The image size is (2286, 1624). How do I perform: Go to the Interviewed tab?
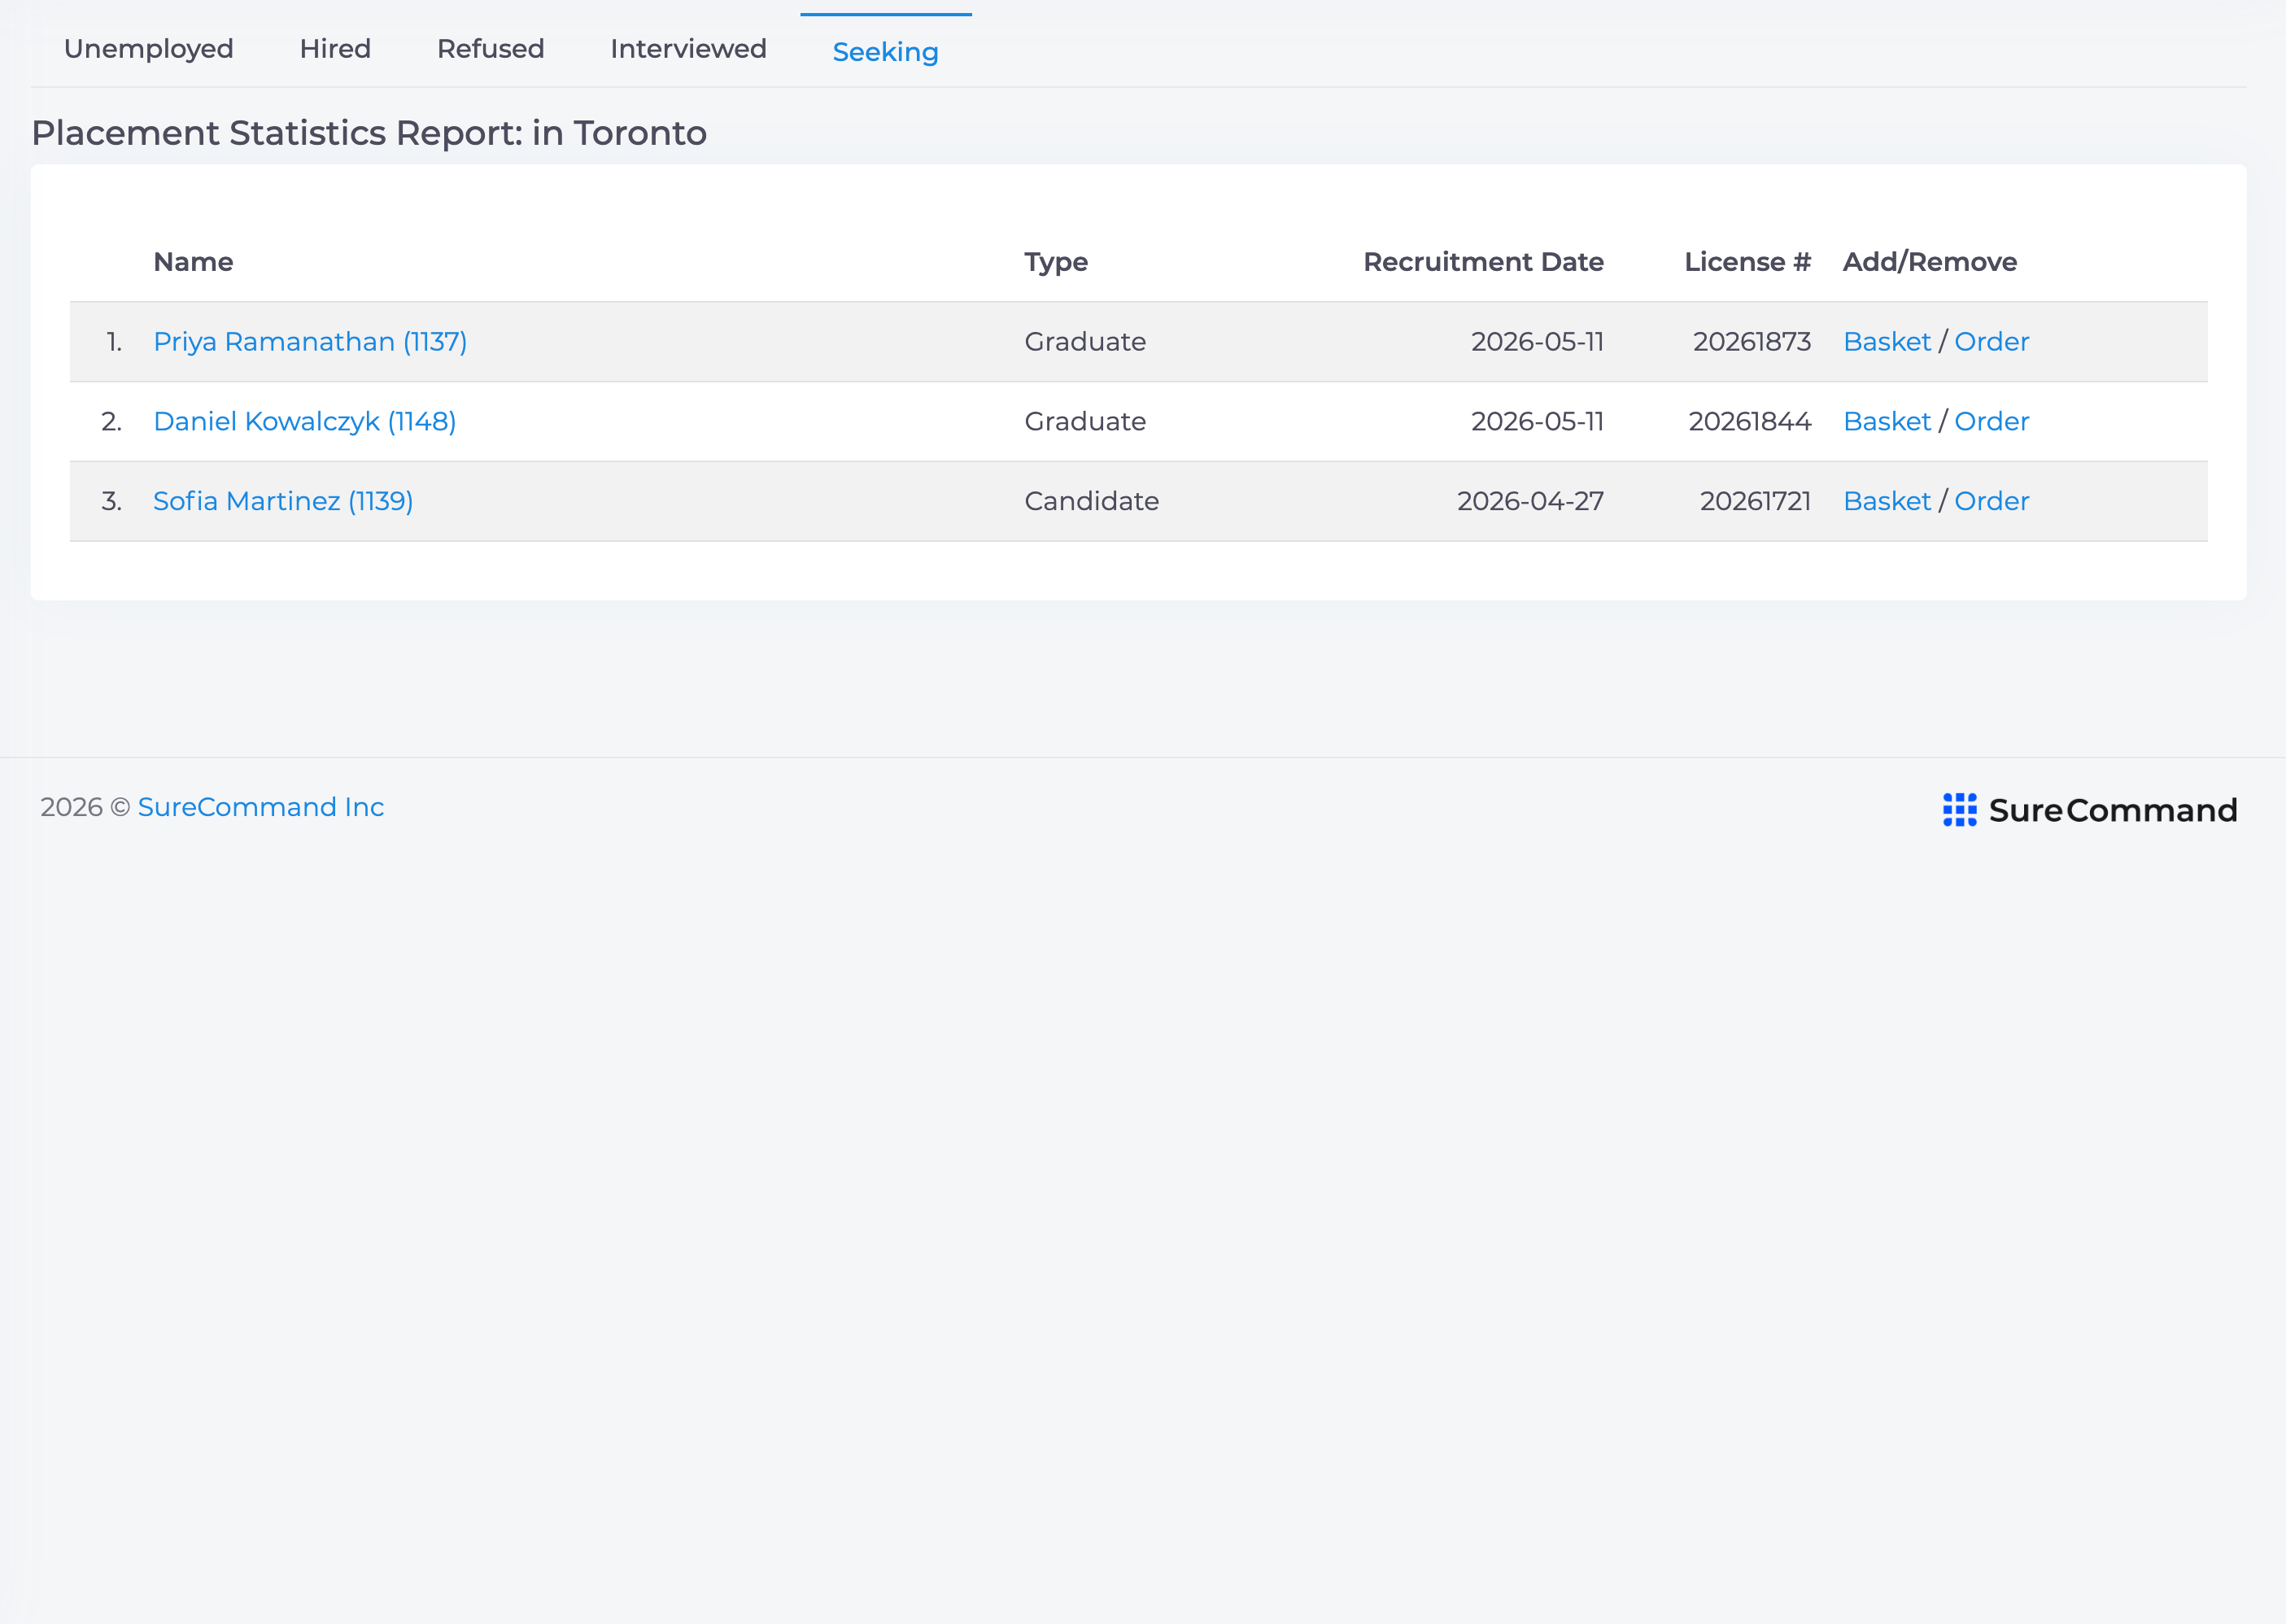pyautogui.click(x=688, y=49)
